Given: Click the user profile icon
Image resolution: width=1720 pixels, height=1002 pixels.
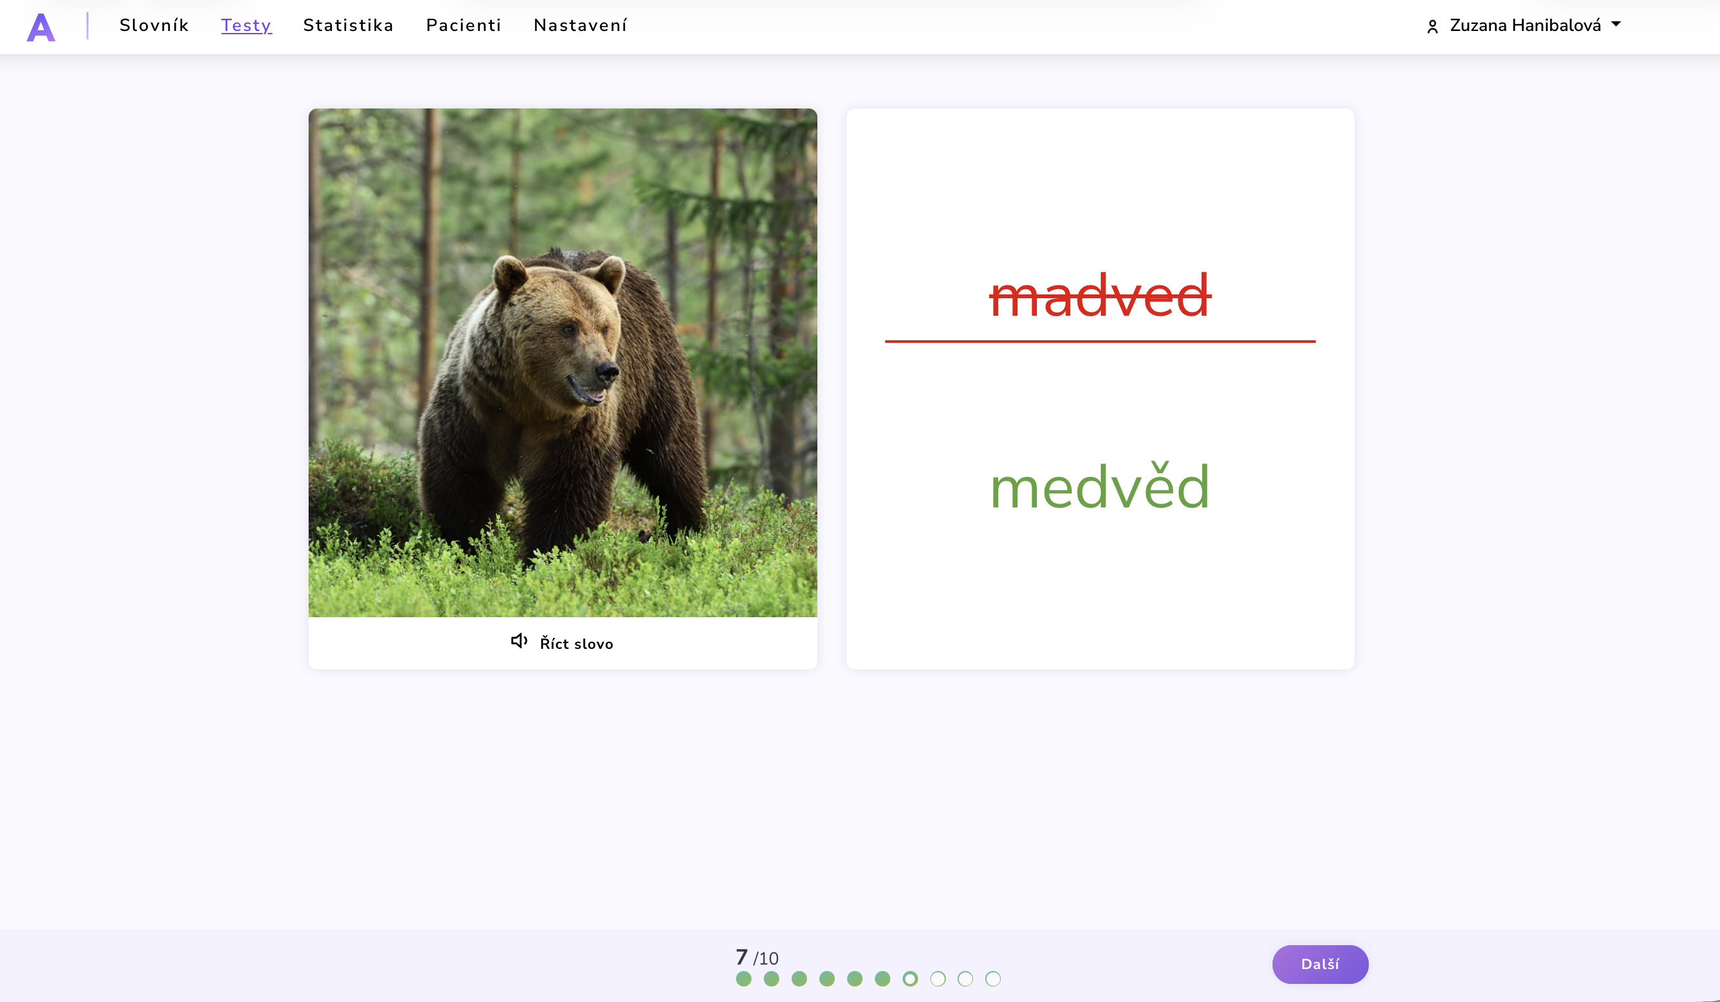Looking at the screenshot, I should pos(1433,26).
